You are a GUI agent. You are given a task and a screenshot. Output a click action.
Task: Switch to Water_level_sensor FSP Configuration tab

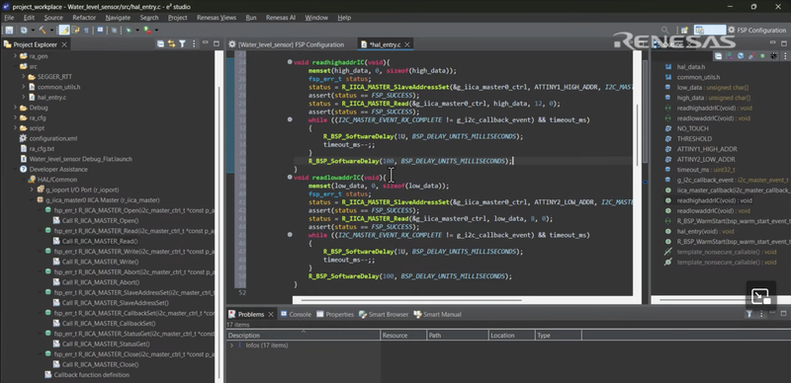pyautogui.click(x=286, y=44)
